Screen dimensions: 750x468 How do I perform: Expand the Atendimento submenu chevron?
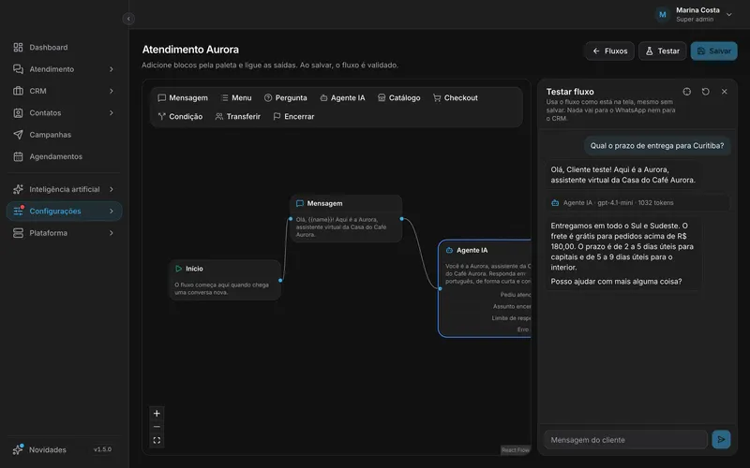(111, 69)
